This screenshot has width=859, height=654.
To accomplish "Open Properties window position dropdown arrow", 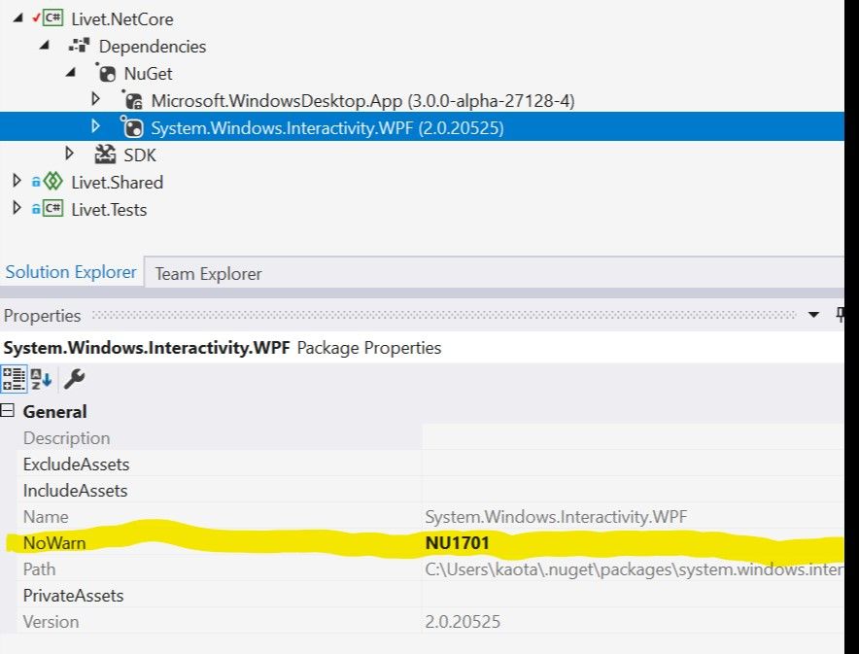I will (x=813, y=315).
